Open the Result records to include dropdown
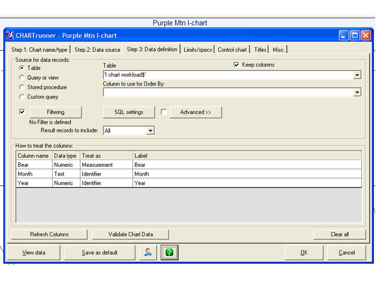Viewport: 378px width, 284px height. pos(150,131)
